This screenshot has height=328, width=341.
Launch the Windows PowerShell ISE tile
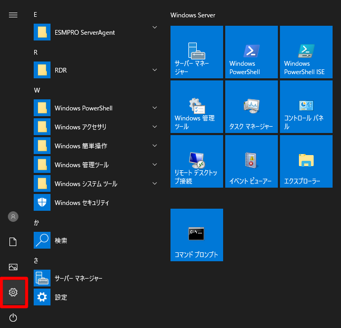click(x=306, y=52)
